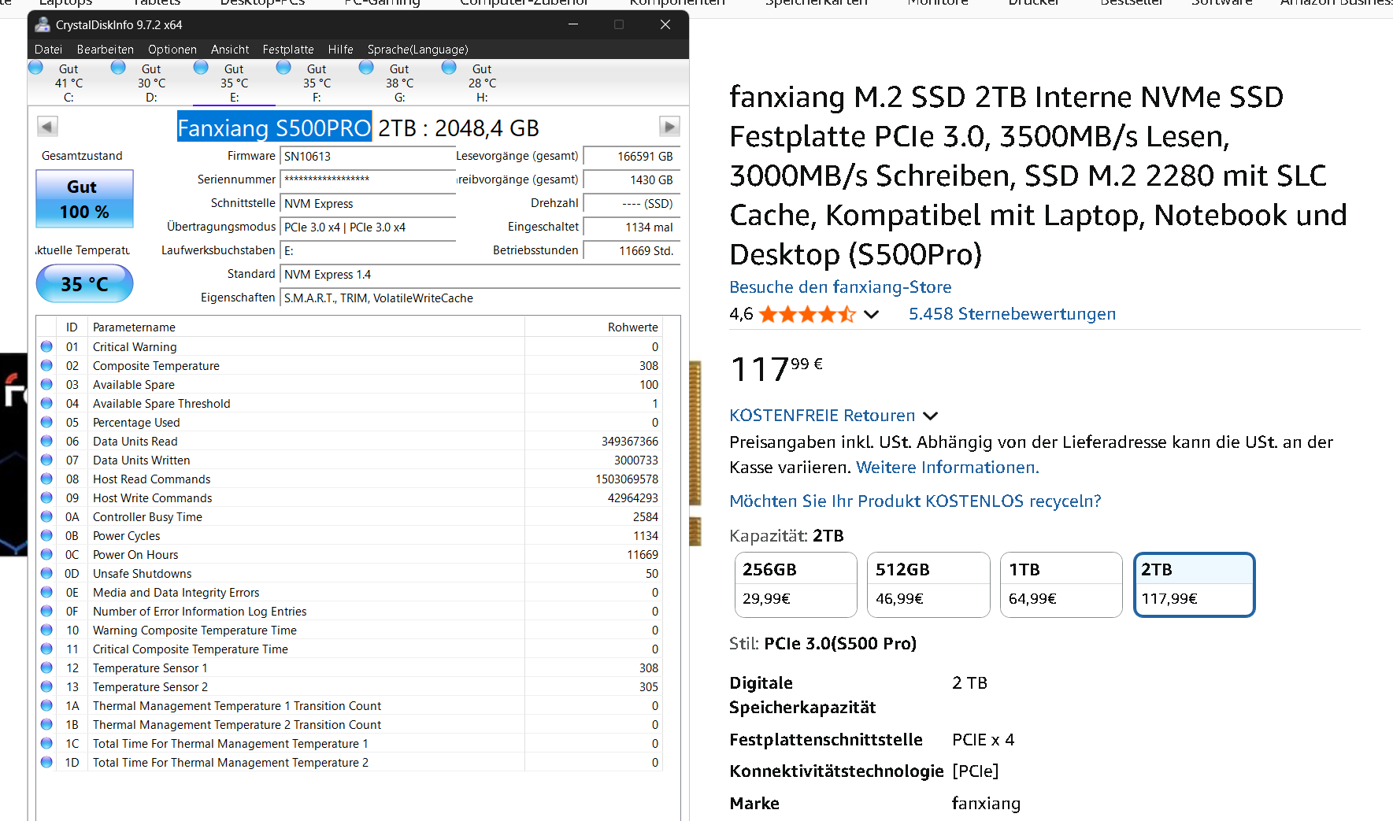Screen dimensions: 1393x821
Task: Click the Warning Composite Temperature Time row
Action: 350,630
